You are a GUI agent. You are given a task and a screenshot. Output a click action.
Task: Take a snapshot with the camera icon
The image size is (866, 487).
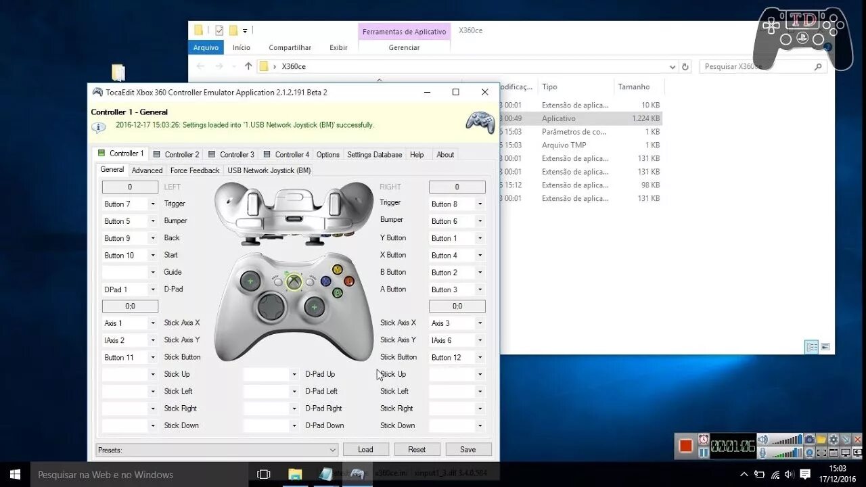click(x=809, y=439)
